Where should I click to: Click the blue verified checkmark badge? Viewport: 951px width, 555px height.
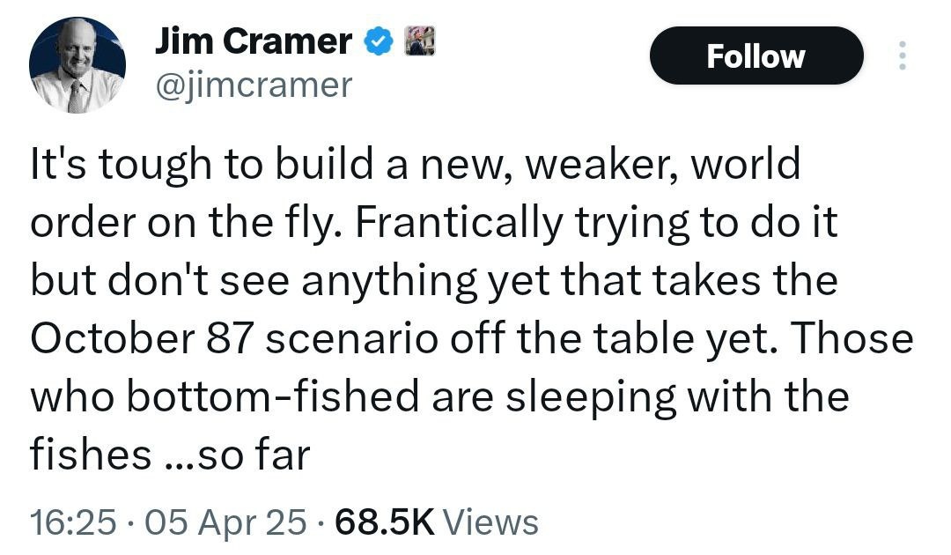379,41
